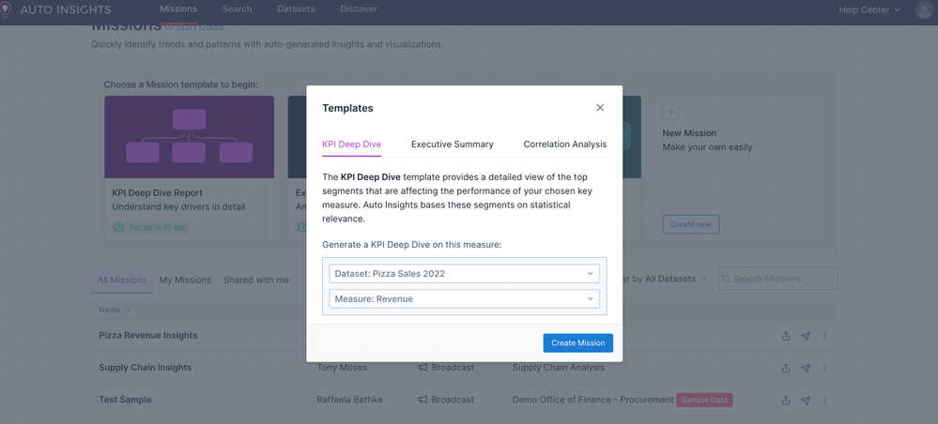Click the share icon on Pizza Revenue Insights row
938x424 pixels.
pos(786,336)
